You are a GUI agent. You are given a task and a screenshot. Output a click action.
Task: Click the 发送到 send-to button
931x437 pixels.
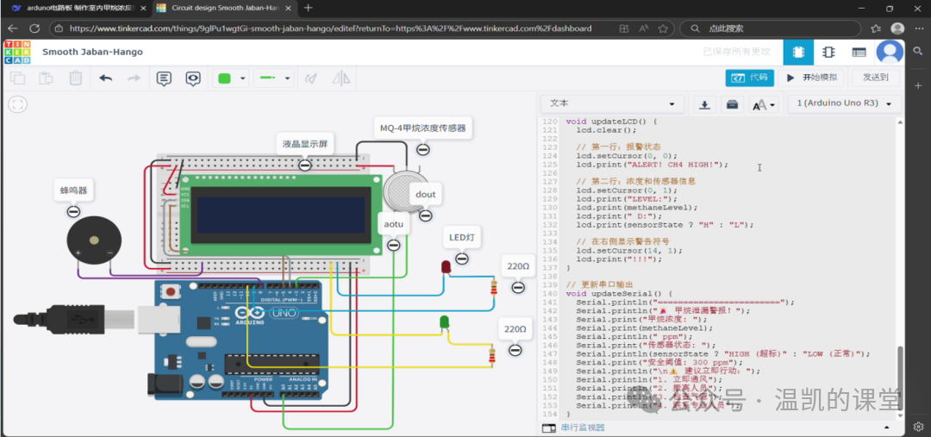pyautogui.click(x=876, y=78)
